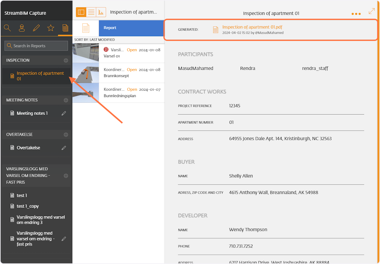Image resolution: width=380 pixels, height=264 pixels.
Task: Click Search in Reports field
Action: coord(36,46)
